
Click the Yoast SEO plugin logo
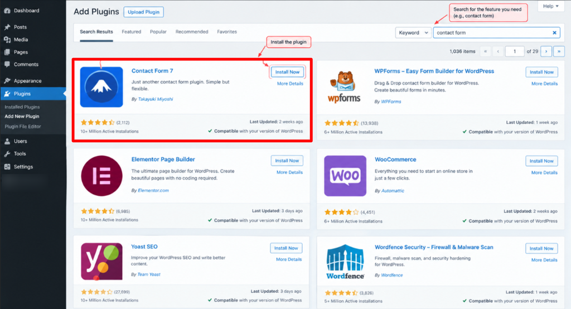(101, 262)
